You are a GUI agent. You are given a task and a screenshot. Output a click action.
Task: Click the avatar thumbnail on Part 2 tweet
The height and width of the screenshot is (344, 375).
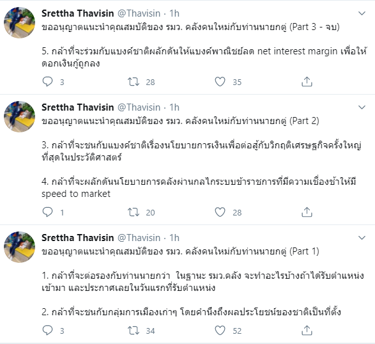coord(20,116)
